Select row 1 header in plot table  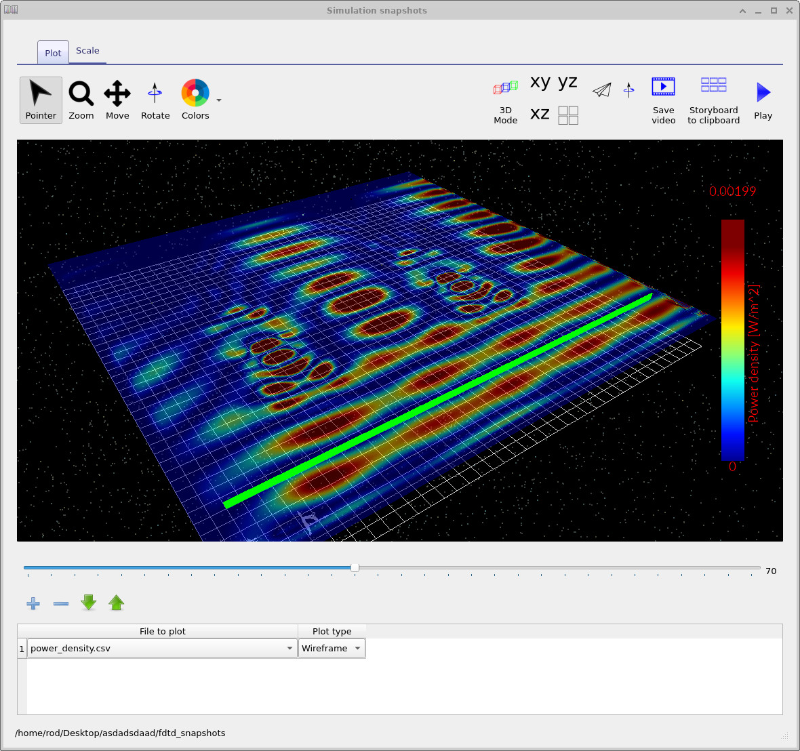[x=22, y=649]
